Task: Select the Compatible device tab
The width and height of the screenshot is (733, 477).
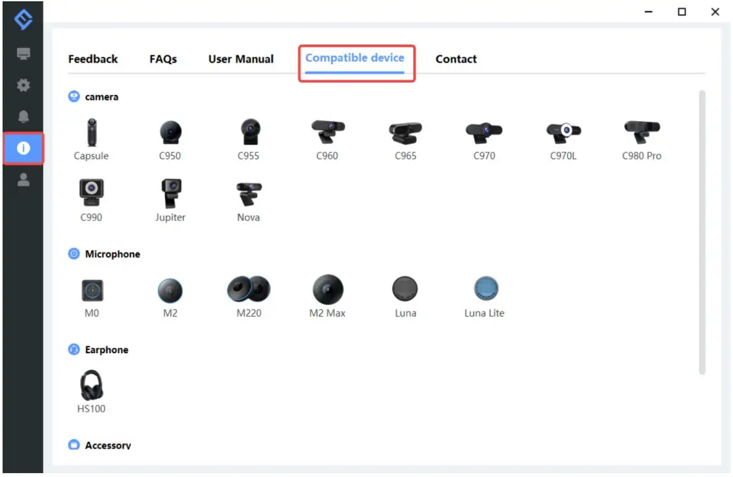Action: 355,58
